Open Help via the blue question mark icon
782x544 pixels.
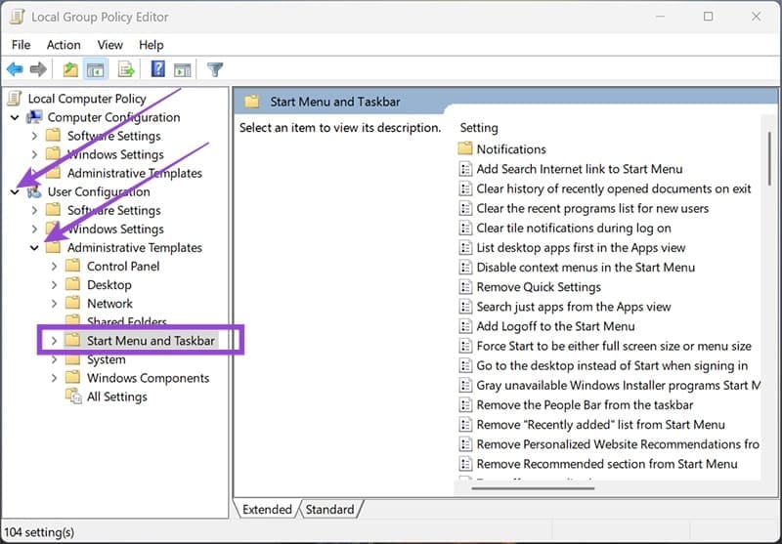(x=157, y=69)
